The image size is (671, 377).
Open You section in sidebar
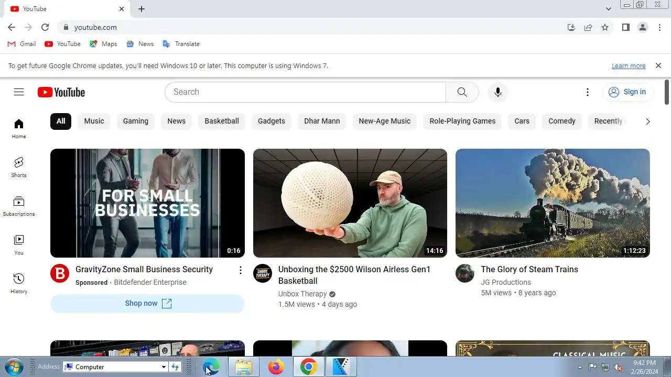pyautogui.click(x=19, y=245)
